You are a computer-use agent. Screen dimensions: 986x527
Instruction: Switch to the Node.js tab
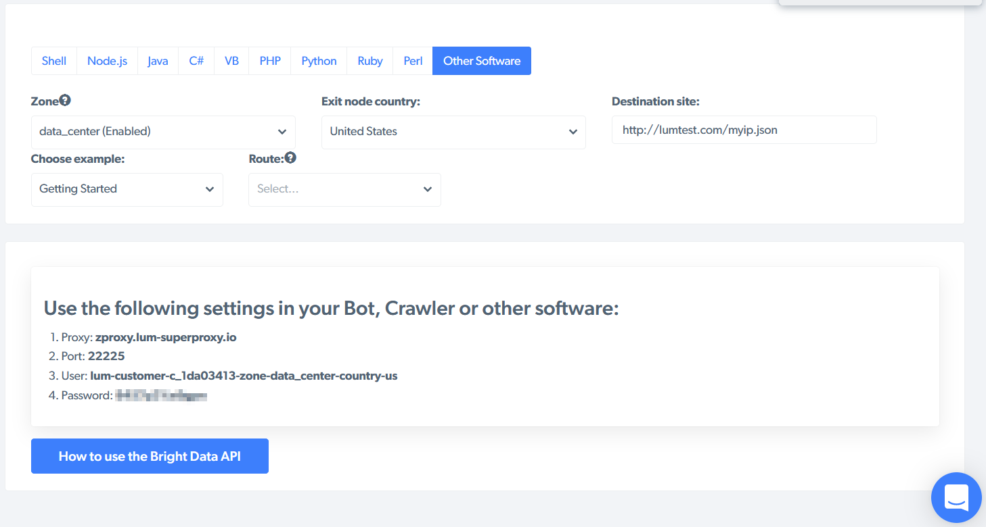point(107,61)
